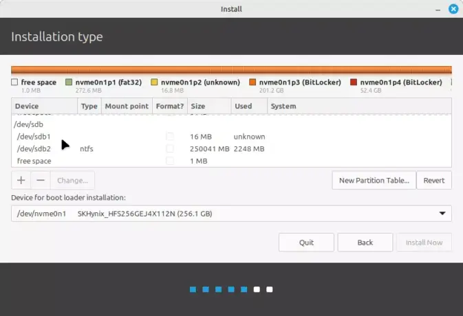Click the accessibility icon in title bar
The height and width of the screenshot is (316, 463).
coord(433,9)
